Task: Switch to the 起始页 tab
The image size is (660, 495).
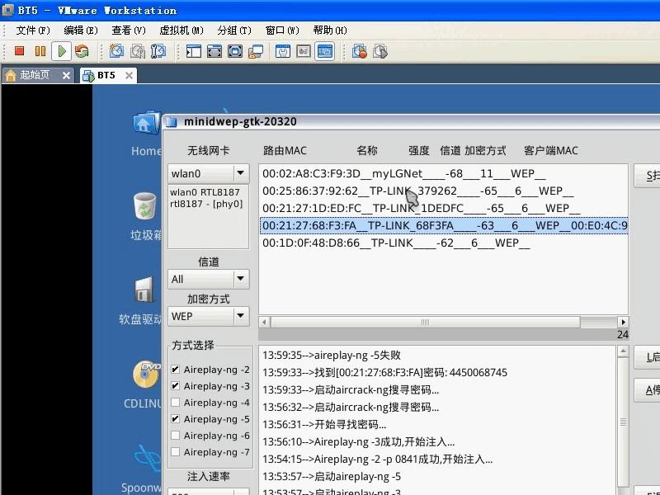Action: 35,75
